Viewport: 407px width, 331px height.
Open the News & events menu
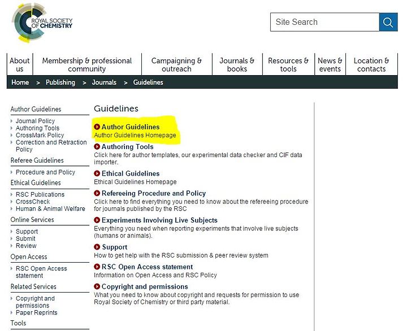click(x=330, y=64)
